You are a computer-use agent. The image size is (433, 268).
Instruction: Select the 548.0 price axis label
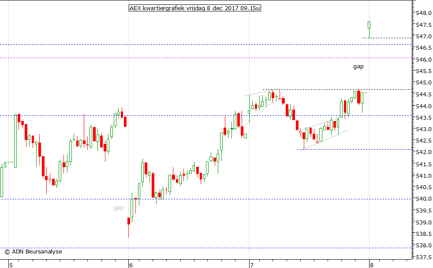(424, 13)
